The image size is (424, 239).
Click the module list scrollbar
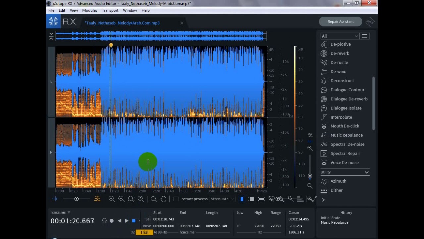(374, 104)
